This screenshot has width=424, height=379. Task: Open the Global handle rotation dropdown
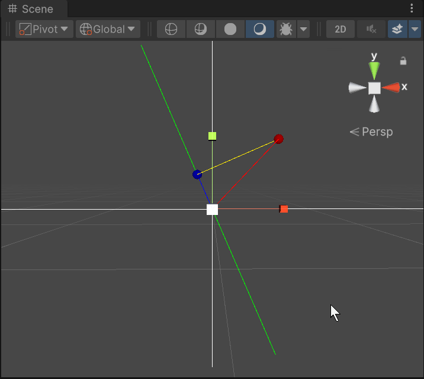107,29
